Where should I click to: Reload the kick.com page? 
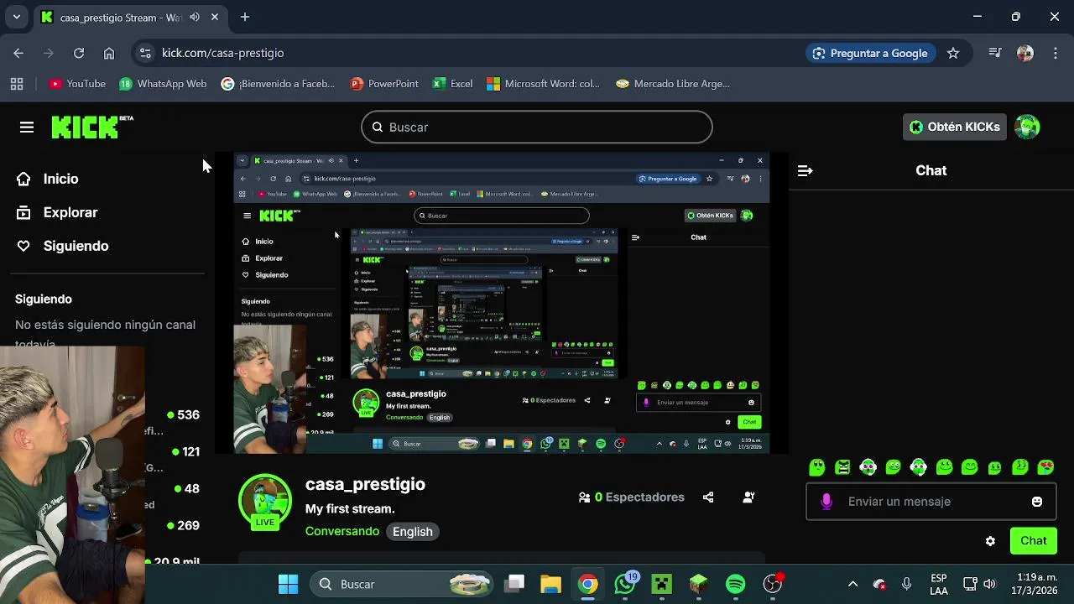79,53
